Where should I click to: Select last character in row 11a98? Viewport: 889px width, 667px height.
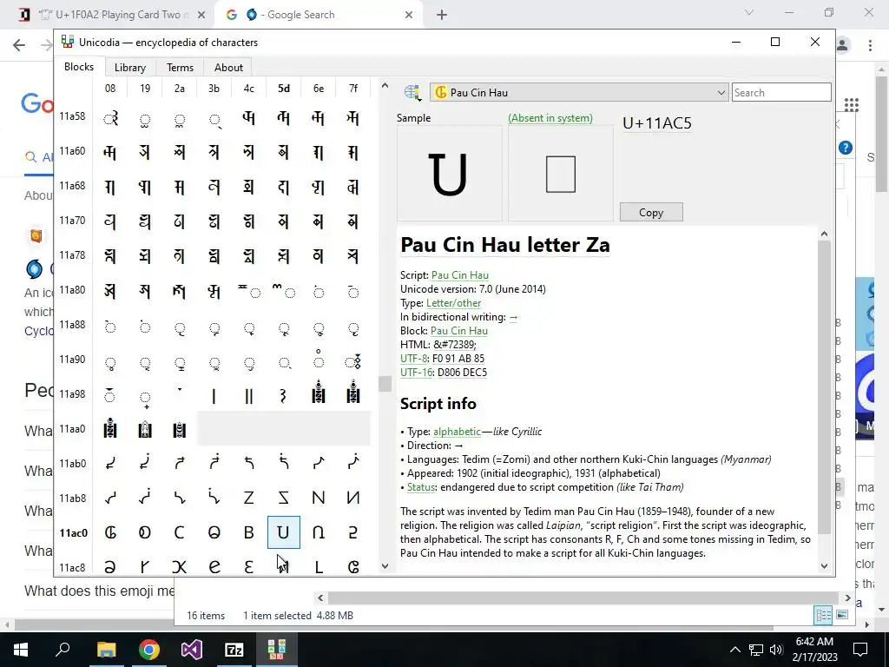pos(353,393)
